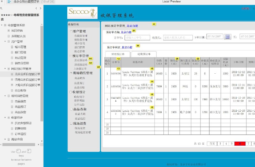This screenshot has width=255, height=167.
Task: Open 商品追踪 in page menu
Action: (80, 118)
